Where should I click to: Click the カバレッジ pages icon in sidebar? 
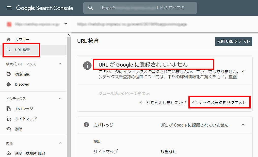click(x=9, y=109)
